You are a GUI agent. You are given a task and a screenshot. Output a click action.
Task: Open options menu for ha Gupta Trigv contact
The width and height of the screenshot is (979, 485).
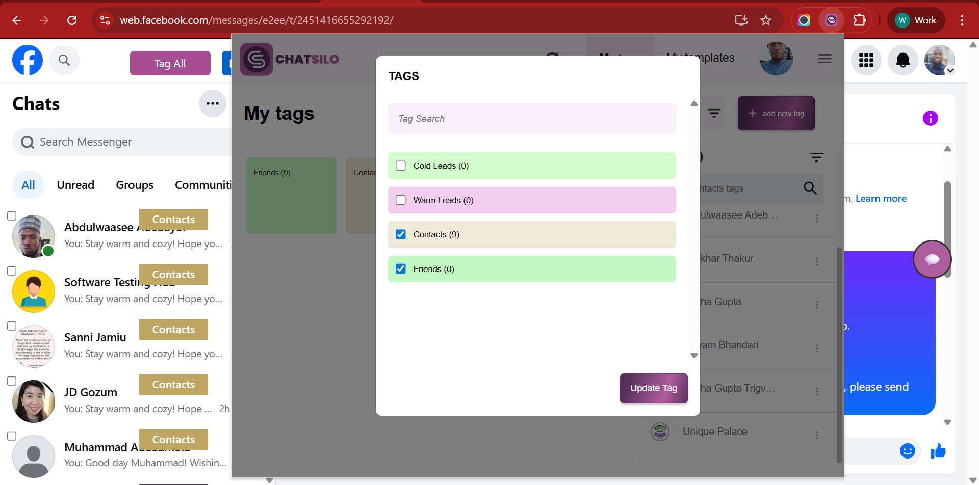pos(816,391)
